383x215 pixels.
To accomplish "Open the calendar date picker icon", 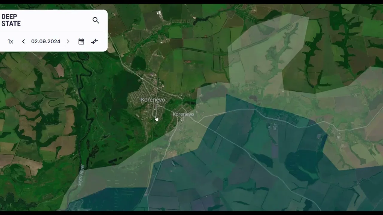I will (x=81, y=42).
